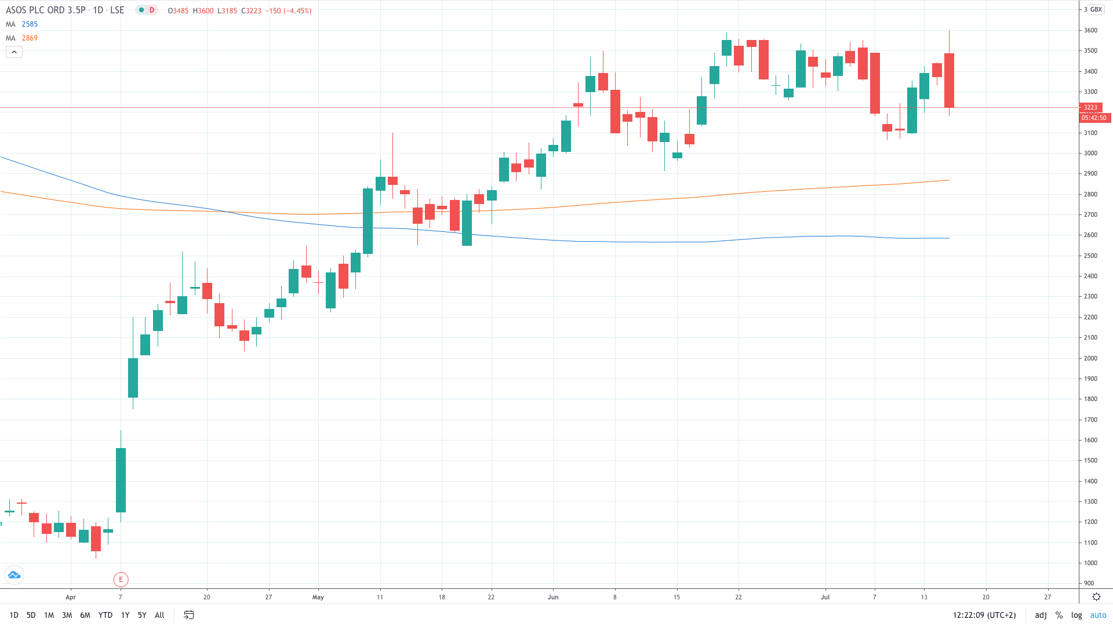
Task: Toggle the percent scale mode
Action: [x=1059, y=615]
